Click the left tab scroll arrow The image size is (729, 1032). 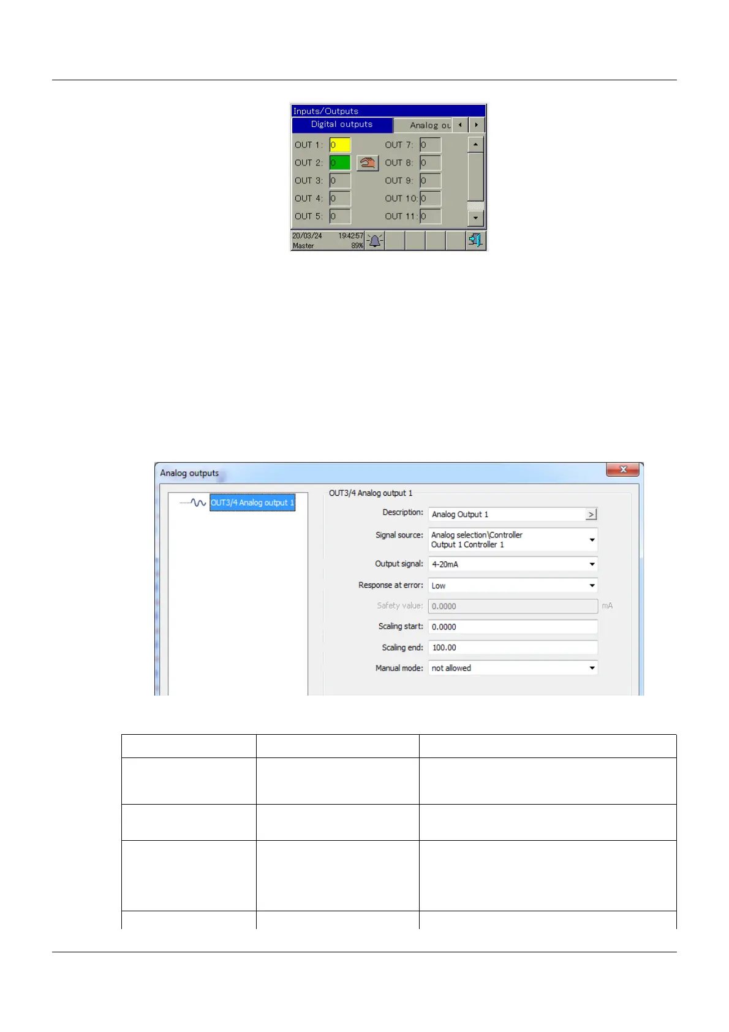[460, 125]
